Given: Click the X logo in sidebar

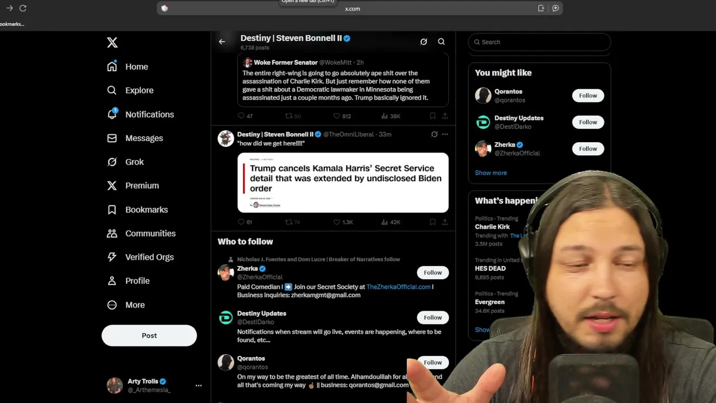Looking at the screenshot, I should (112, 43).
